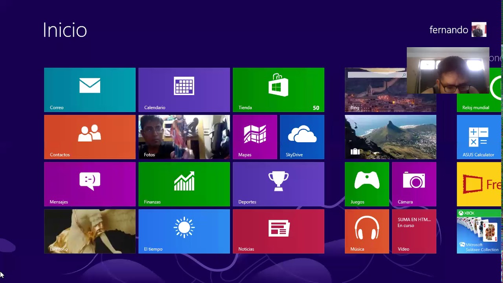Open the yellow Fresh Paint tile

click(x=480, y=184)
